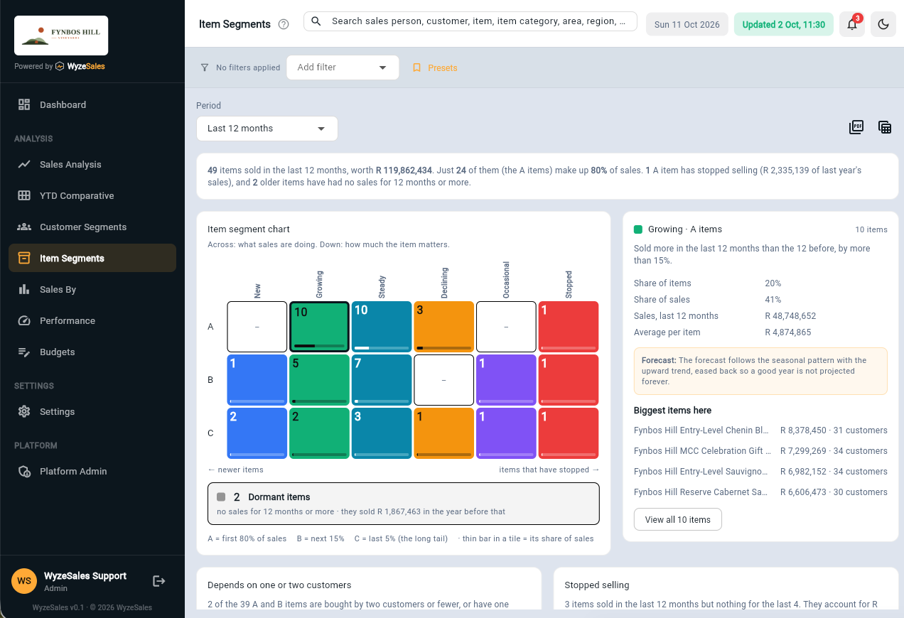Export the page as PDF
The image size is (904, 618).
[x=856, y=127]
